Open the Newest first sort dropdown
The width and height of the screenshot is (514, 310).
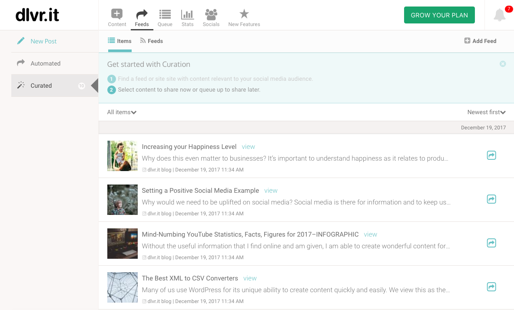point(487,112)
